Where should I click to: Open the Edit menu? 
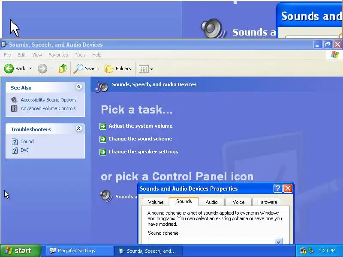pyautogui.click(x=21, y=55)
